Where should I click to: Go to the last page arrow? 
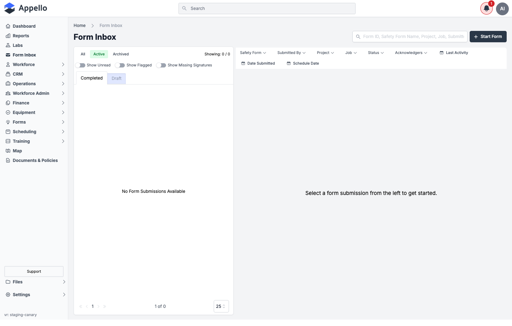click(105, 306)
